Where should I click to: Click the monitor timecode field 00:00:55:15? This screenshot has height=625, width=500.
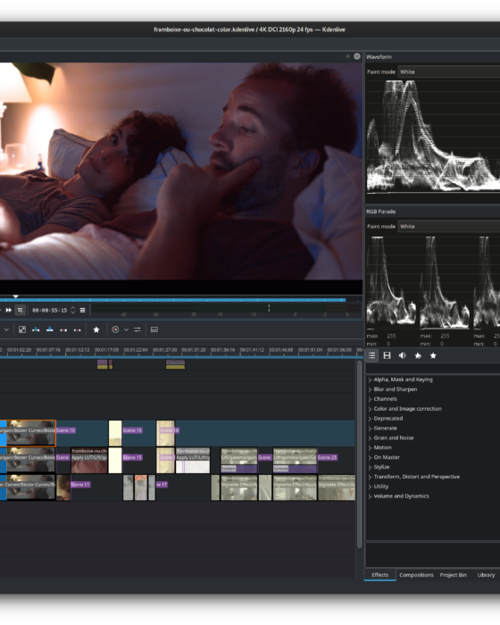pyautogui.click(x=50, y=310)
